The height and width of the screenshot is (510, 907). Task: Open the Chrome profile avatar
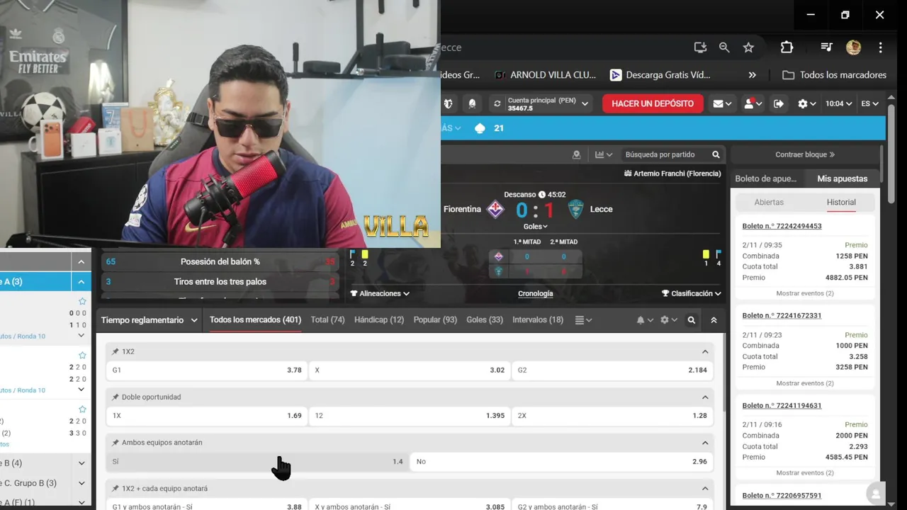[853, 47]
